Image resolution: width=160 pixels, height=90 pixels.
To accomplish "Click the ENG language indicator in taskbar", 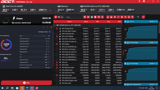I will [x=146, y=88].
